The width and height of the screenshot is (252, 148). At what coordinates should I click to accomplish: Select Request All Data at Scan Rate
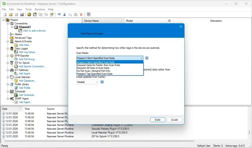pos(110,68)
